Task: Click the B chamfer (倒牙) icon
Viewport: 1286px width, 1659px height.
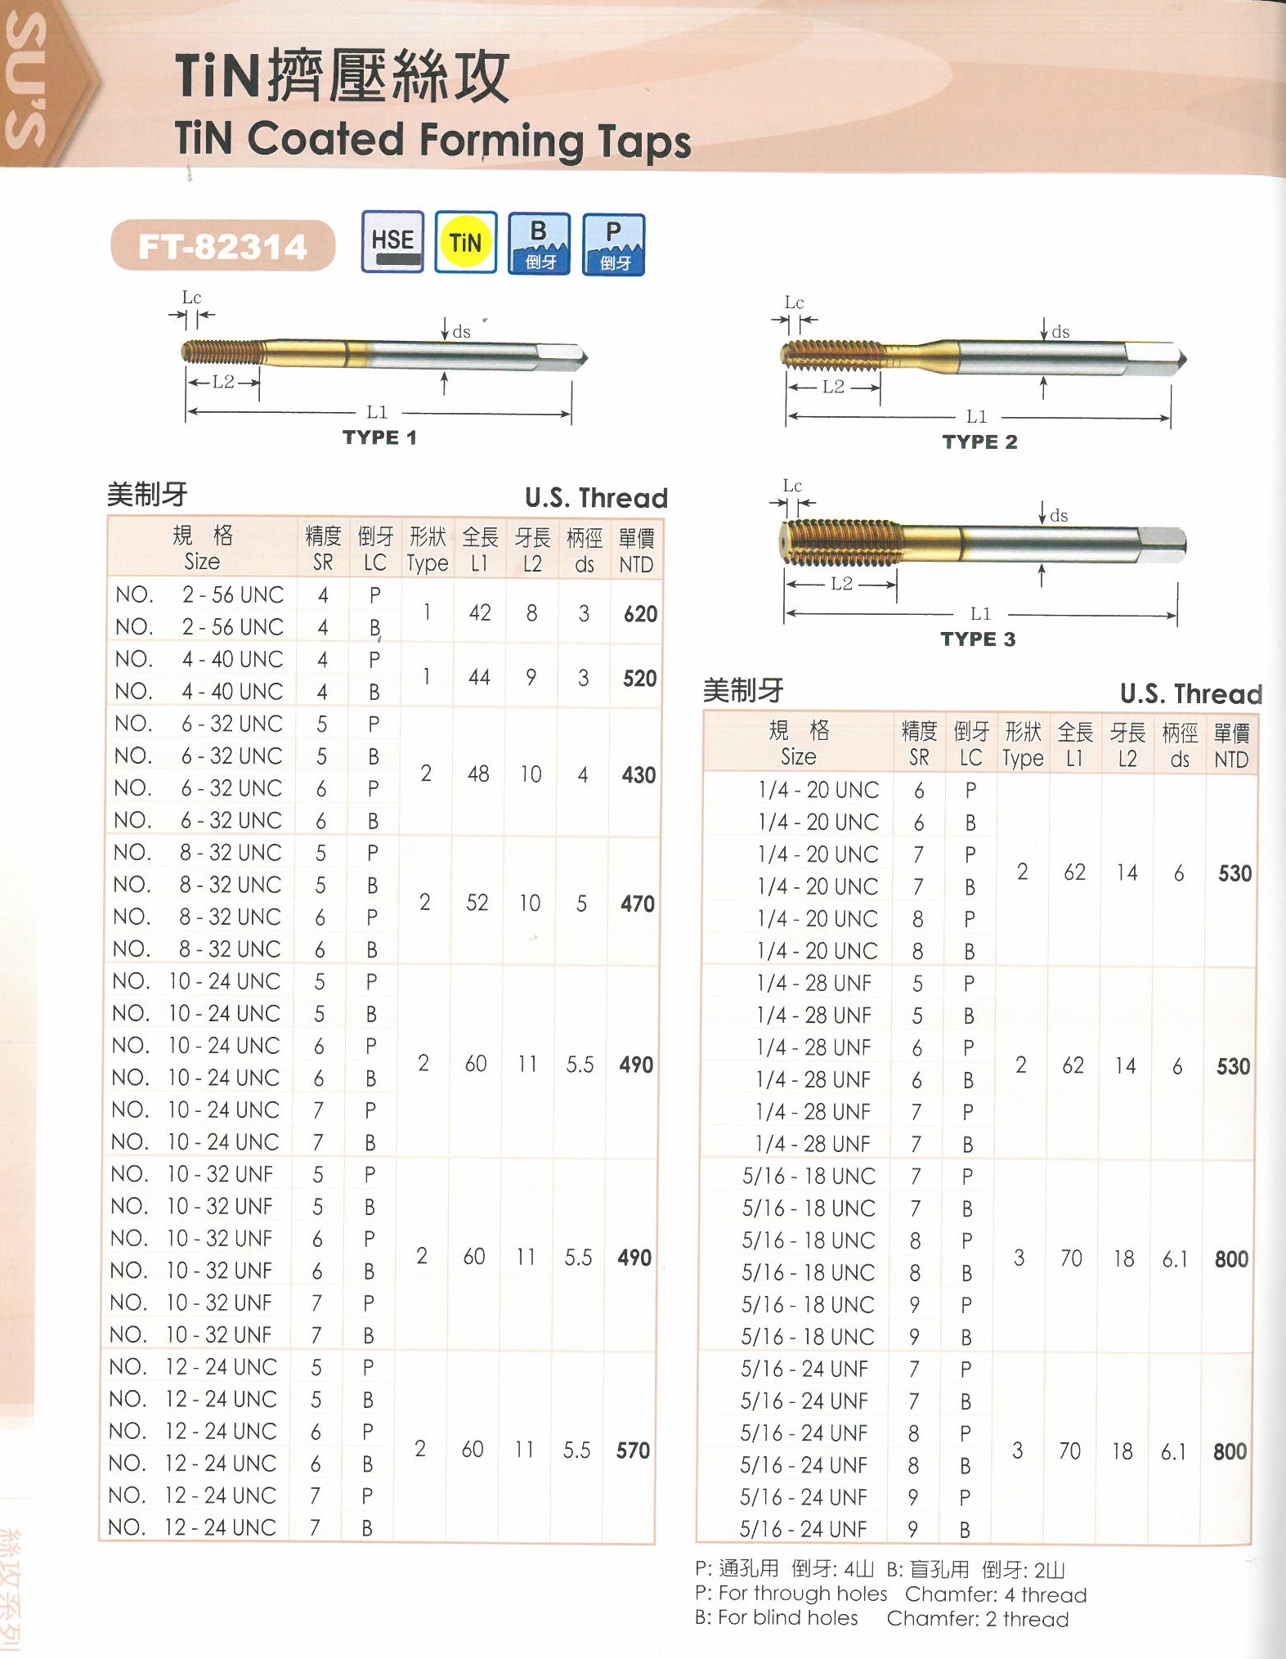Action: (x=539, y=244)
